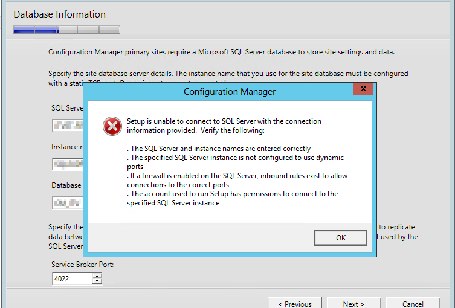Increase the Service Broker Port value

tap(97, 275)
